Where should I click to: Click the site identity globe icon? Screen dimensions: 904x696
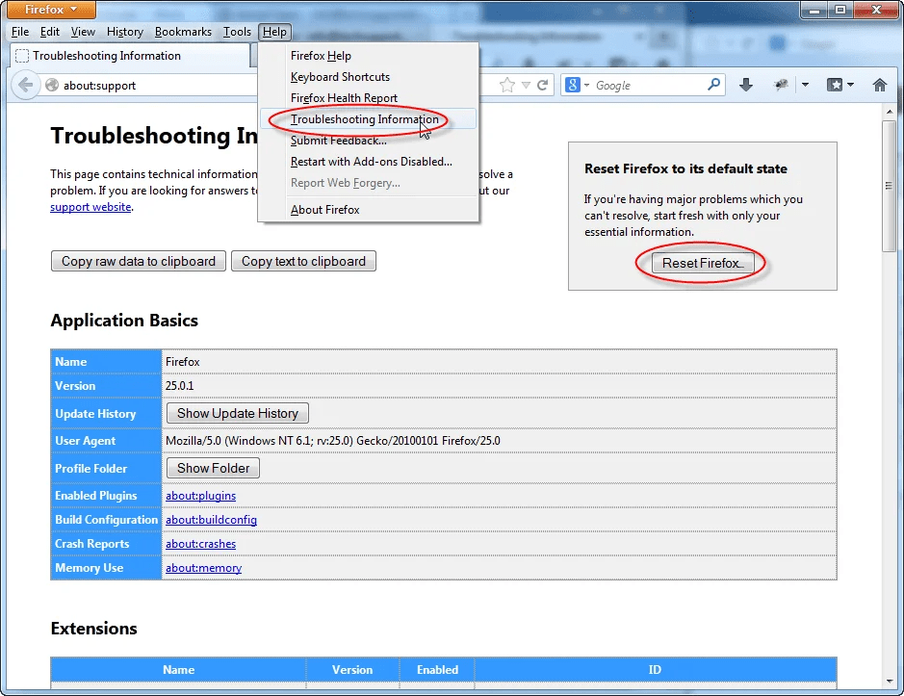pos(51,85)
